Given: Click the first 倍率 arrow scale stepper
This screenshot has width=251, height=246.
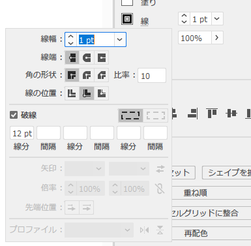Looking at the screenshot, I should [71, 189].
